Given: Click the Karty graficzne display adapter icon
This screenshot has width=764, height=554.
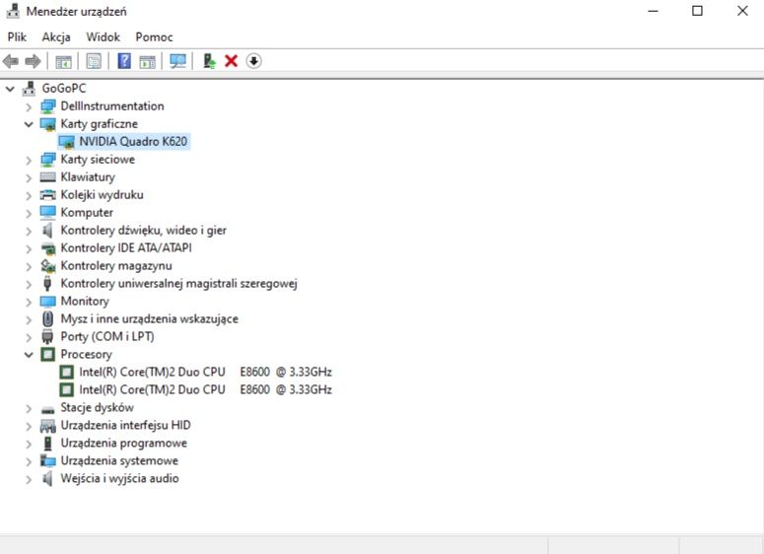Looking at the screenshot, I should (47, 124).
